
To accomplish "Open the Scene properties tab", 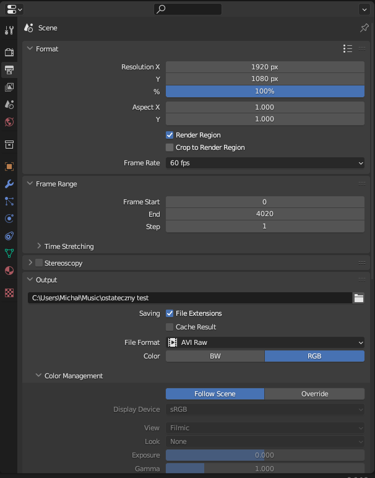I will pos(9,105).
